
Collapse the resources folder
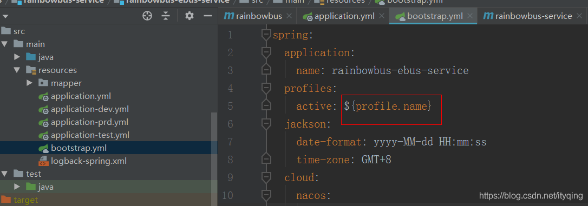17,70
